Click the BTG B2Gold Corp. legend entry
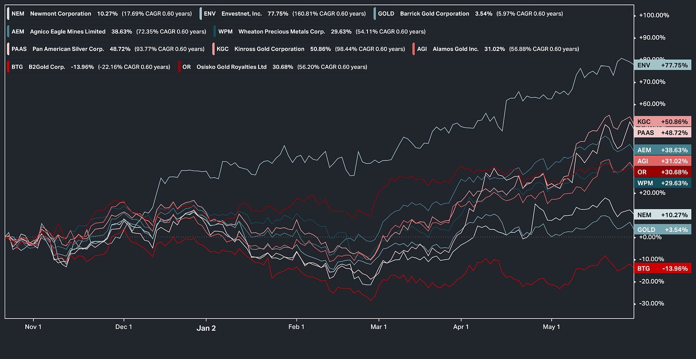696x359 pixels. pyautogui.click(x=89, y=67)
